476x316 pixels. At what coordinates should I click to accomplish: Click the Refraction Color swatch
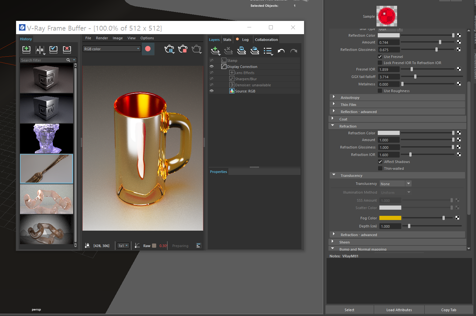389,133
